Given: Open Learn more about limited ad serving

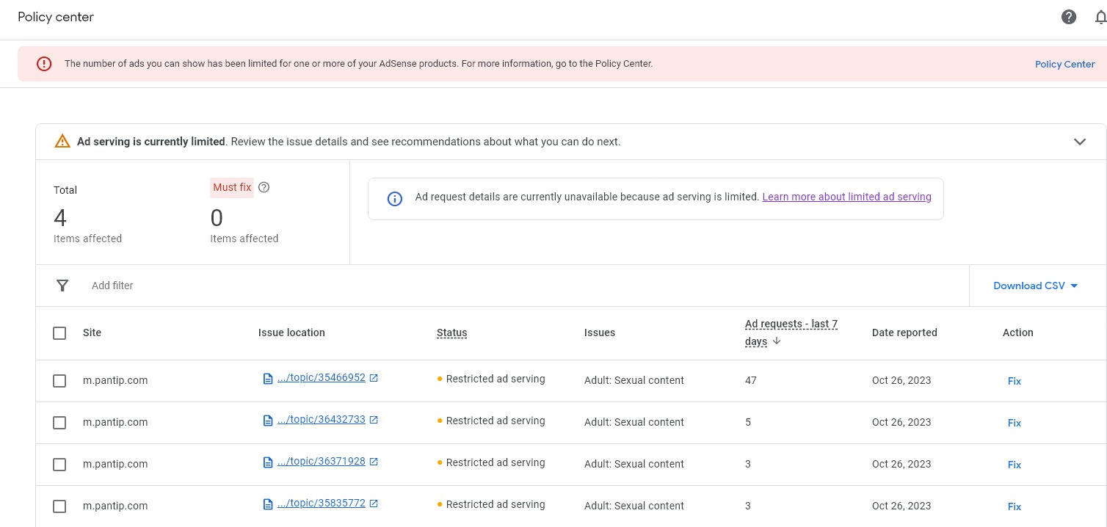Looking at the screenshot, I should click(846, 197).
